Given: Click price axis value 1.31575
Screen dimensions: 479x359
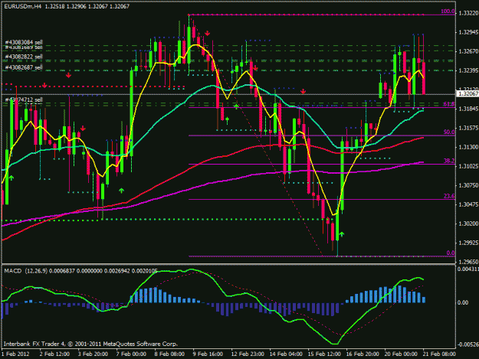Looking at the screenshot, I should 468,128.
